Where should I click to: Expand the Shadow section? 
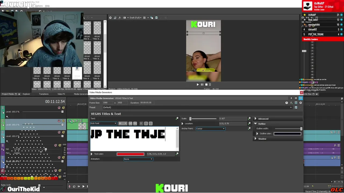pyautogui.click(x=256, y=139)
